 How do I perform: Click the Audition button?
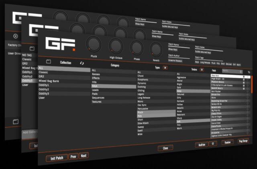pos(202,144)
